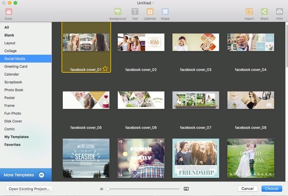Open the Calendar tool icon
This screenshot has height=196, width=288.
(150, 12)
